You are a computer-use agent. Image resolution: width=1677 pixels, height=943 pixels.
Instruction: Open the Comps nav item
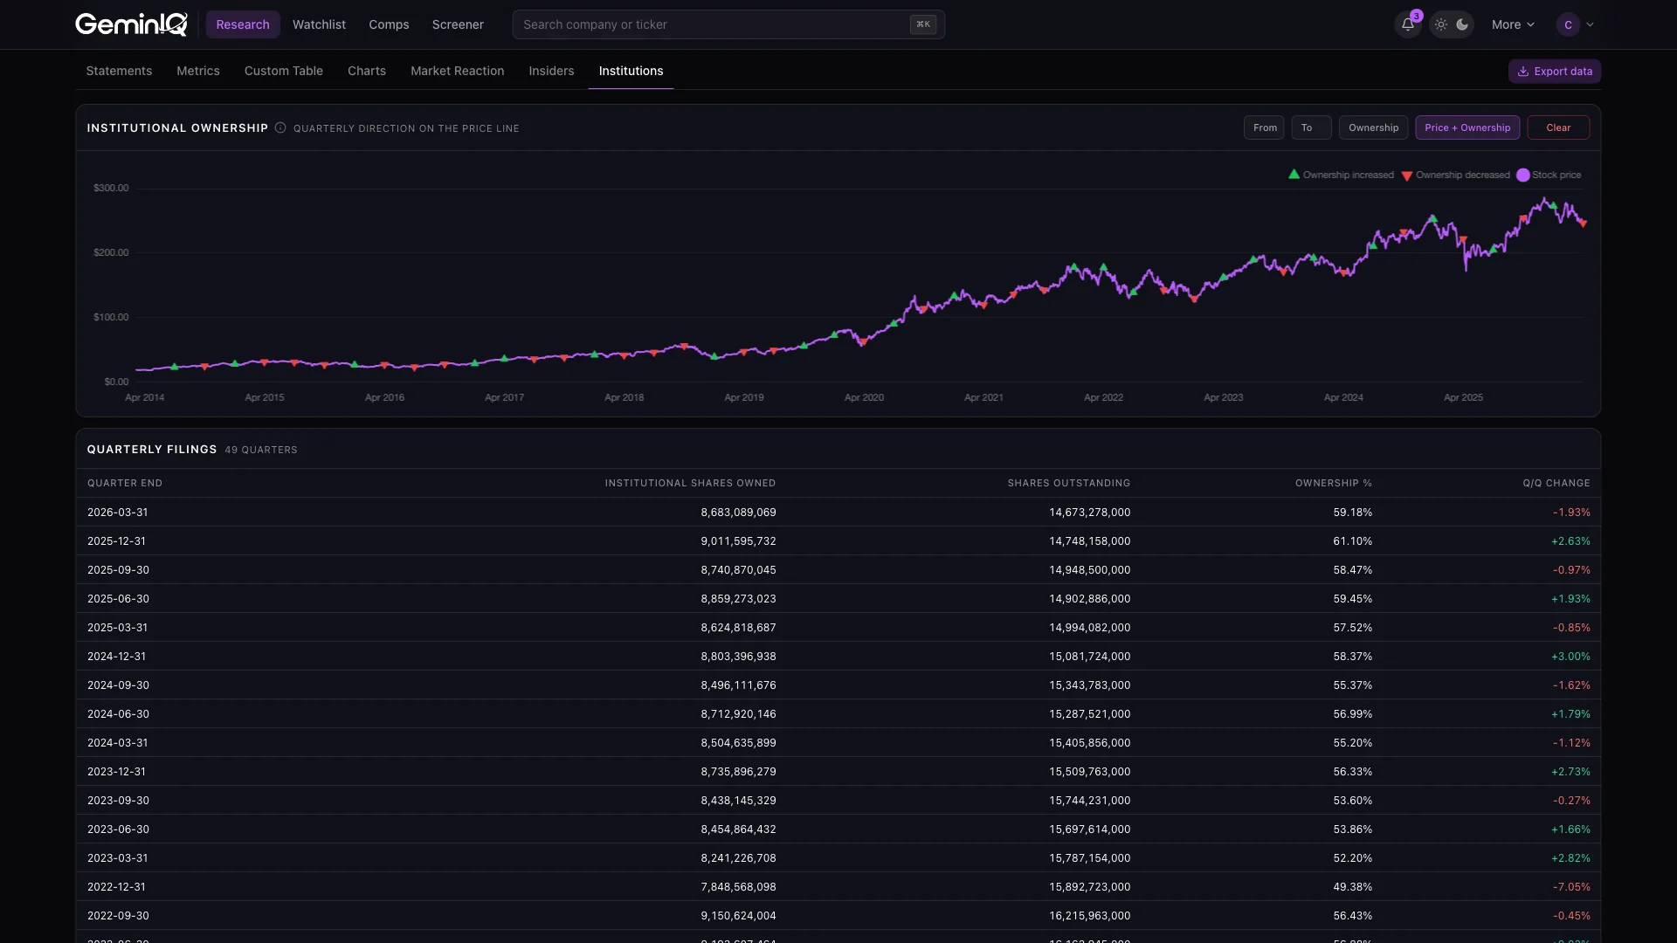(x=389, y=24)
